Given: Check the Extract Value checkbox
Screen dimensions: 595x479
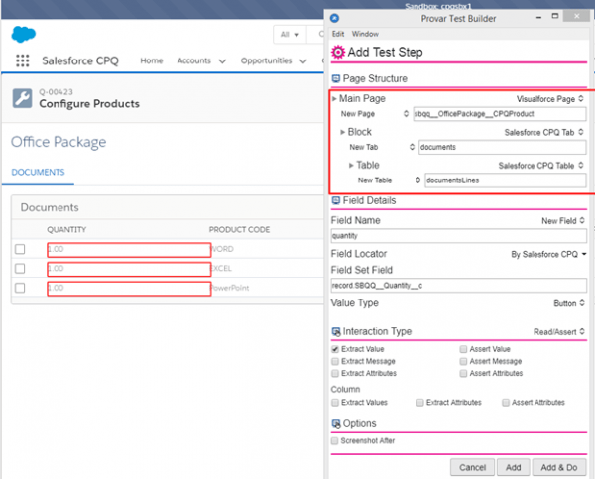Looking at the screenshot, I should pos(335,349).
